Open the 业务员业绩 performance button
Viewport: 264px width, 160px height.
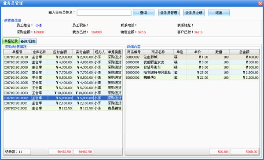click(x=194, y=13)
